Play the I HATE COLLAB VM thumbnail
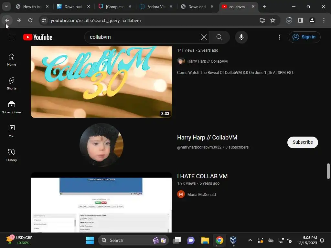 click(x=101, y=203)
